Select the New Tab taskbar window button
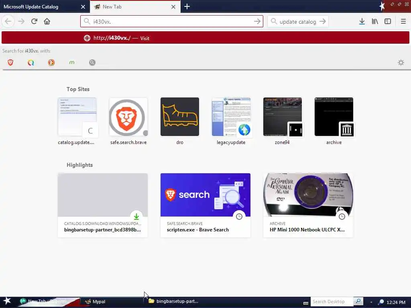 tap(48, 302)
